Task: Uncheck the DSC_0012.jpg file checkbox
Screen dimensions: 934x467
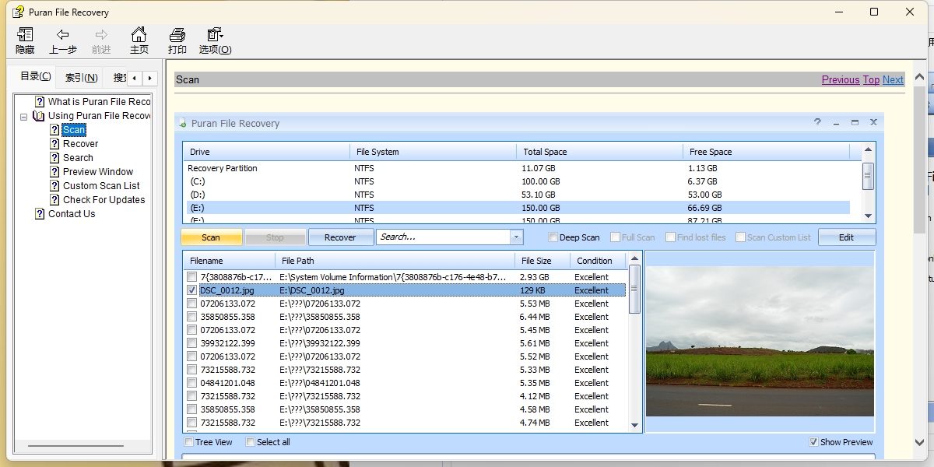Action: click(192, 290)
